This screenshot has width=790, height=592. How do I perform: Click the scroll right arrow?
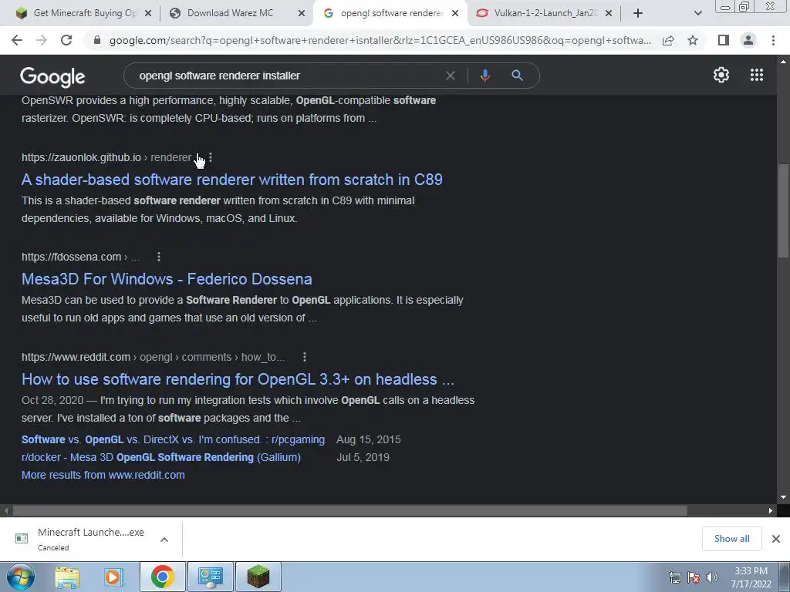click(x=771, y=510)
